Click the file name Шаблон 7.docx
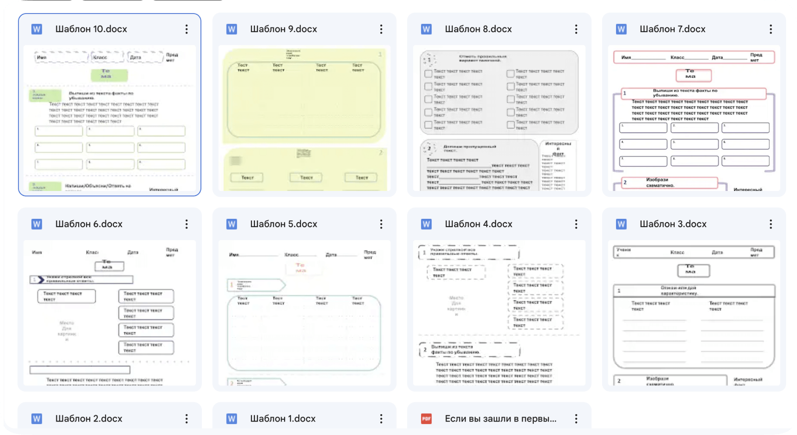Viewport: 797px width, 435px height. pos(673,29)
